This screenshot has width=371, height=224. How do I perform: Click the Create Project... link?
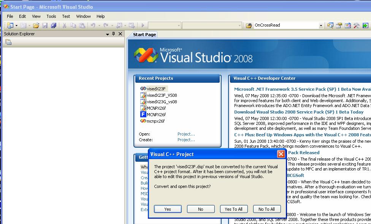pyautogui.click(x=186, y=140)
